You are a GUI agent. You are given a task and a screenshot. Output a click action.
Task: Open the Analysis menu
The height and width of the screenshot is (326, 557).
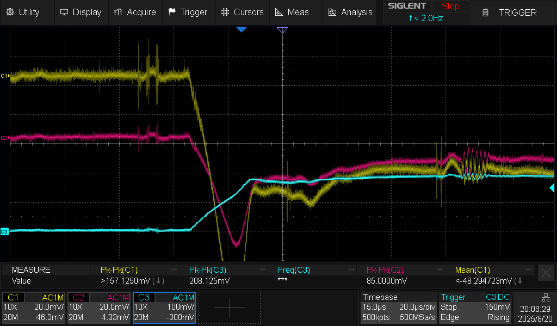(x=350, y=12)
